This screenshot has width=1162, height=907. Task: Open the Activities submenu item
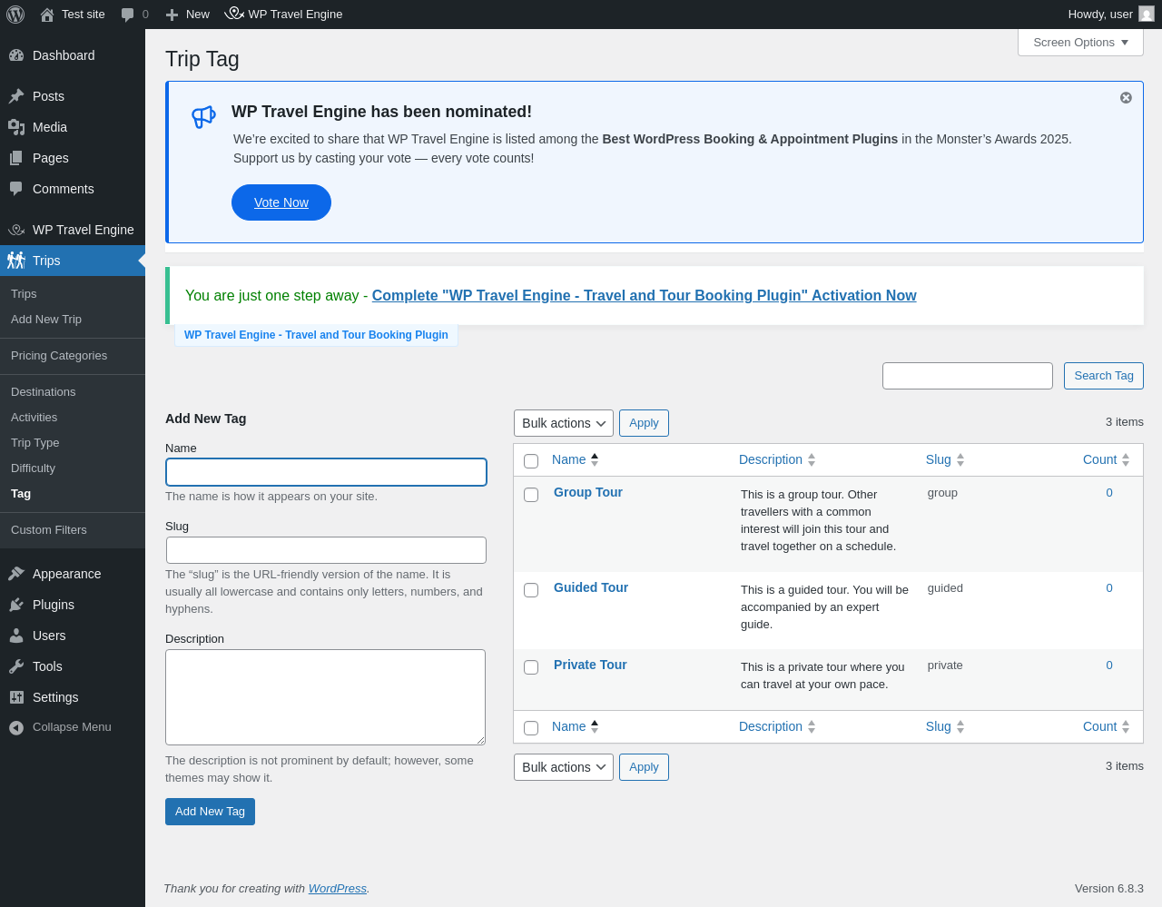pos(34,418)
